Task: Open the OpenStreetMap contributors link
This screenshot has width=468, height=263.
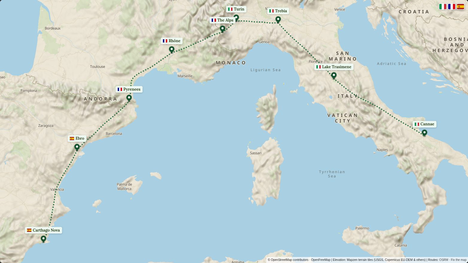Action: tap(289, 260)
